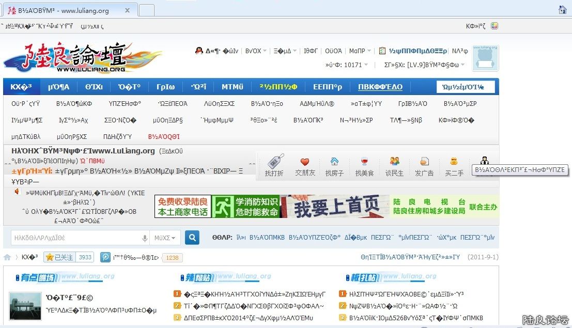Click into the forum search input field
The image size is (572, 328).
[75, 238]
